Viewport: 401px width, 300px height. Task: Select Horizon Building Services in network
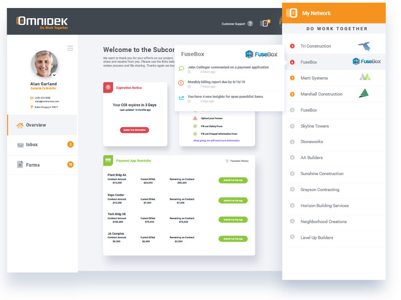[334, 206]
